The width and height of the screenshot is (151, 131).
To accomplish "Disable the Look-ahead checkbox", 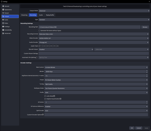I will [x=45, y=96].
